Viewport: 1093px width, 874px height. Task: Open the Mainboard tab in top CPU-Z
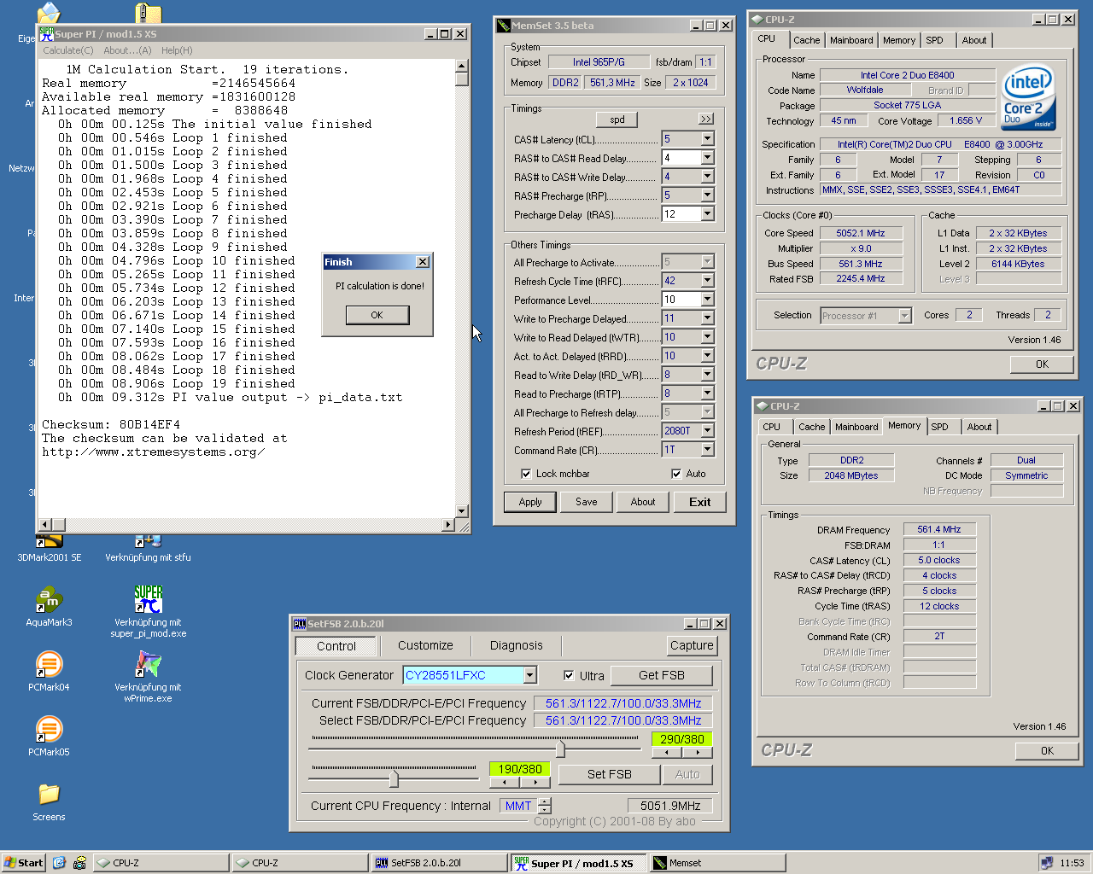click(x=851, y=40)
